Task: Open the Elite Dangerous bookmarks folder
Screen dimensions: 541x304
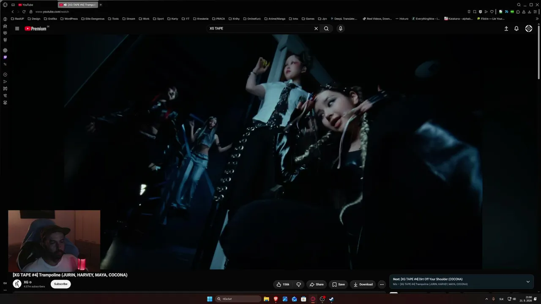Action: point(93,19)
